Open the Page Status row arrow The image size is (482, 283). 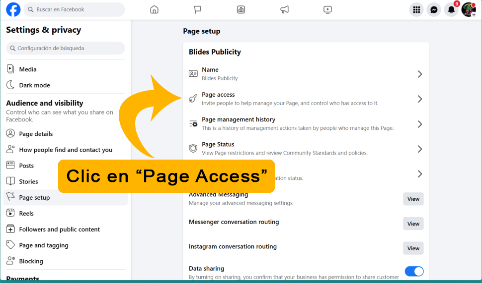(419, 149)
